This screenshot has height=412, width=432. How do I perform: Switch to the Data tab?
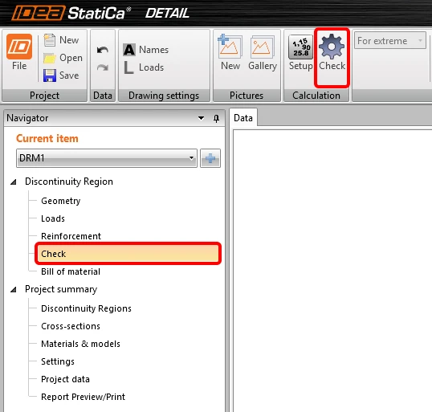click(x=243, y=118)
